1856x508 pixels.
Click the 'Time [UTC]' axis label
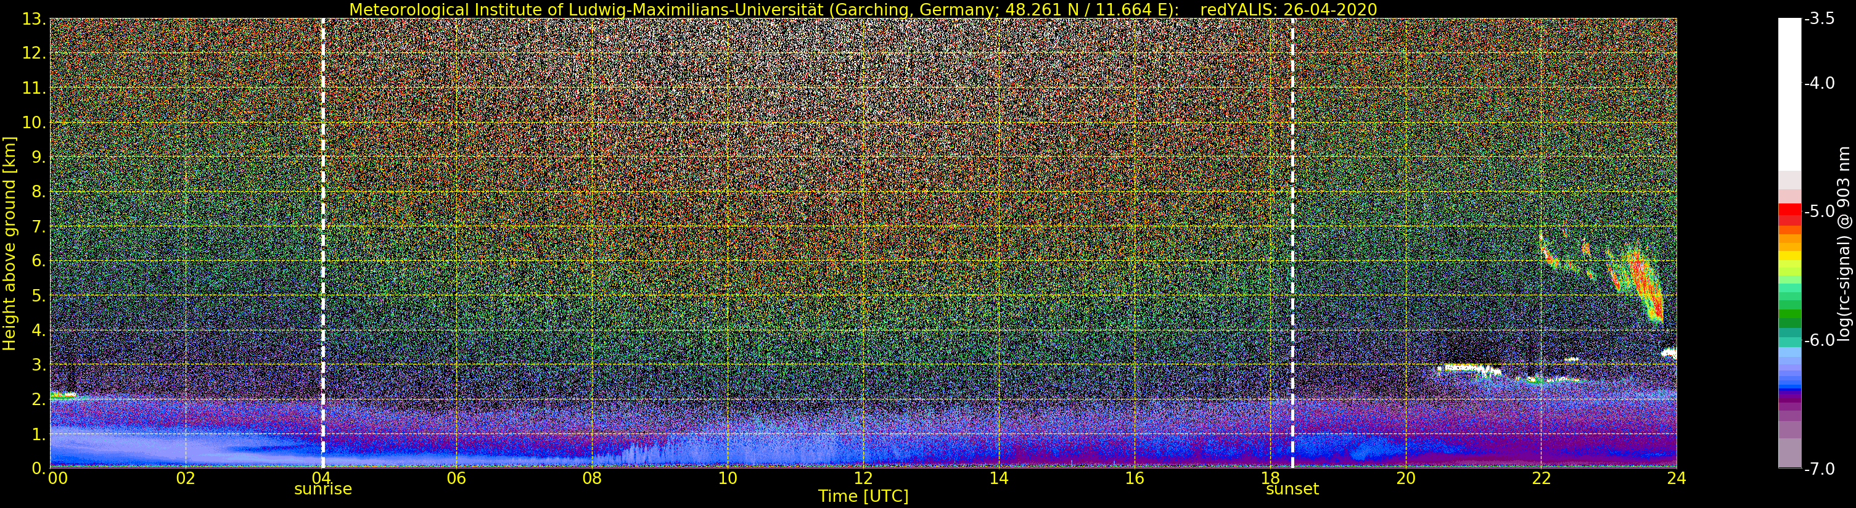pos(863,496)
